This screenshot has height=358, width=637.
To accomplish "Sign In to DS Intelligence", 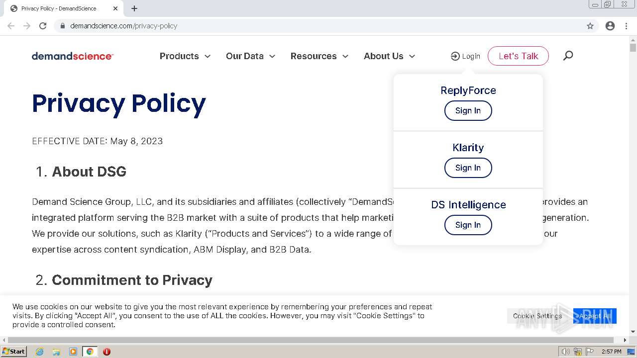I will (468, 225).
